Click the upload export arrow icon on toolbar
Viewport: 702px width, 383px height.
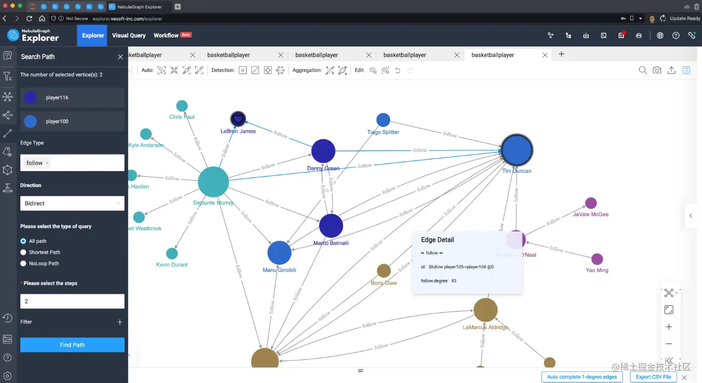point(671,70)
